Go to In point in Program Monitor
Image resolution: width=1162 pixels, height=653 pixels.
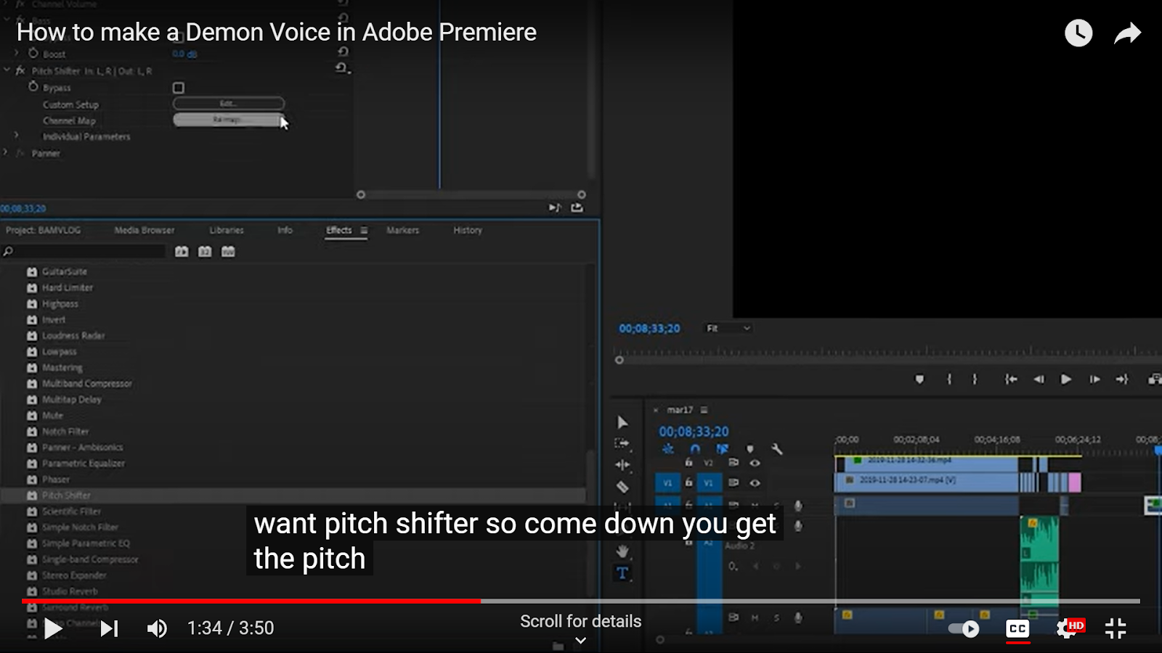[1010, 379]
